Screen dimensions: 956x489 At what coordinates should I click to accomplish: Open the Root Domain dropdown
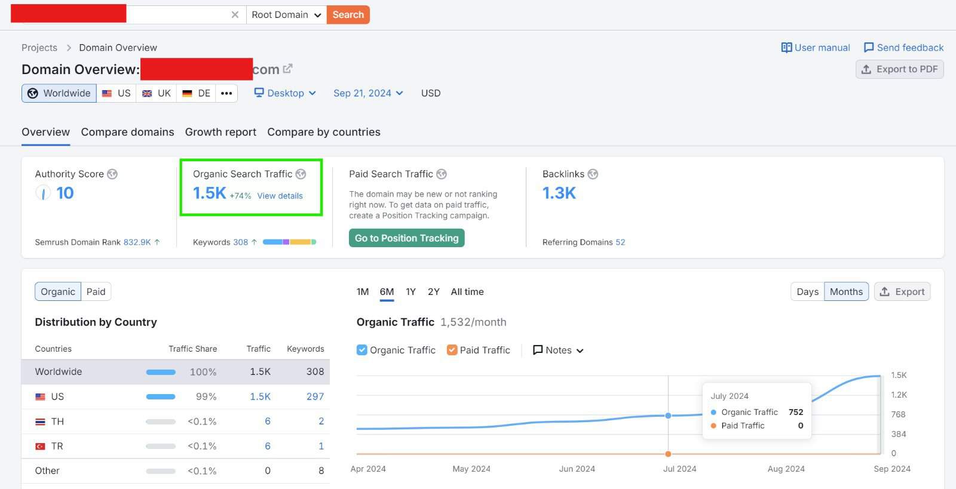286,15
